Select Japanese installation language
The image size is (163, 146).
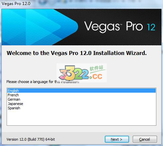tap(15, 104)
